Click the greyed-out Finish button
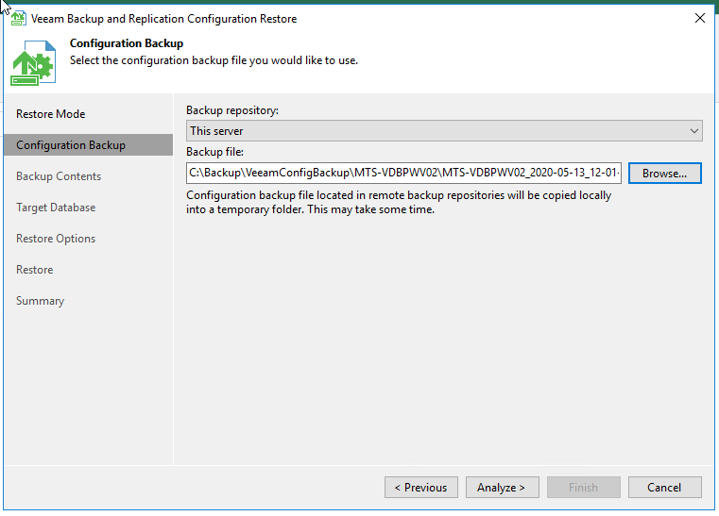Viewport: 719px width, 516px height. 583,488
